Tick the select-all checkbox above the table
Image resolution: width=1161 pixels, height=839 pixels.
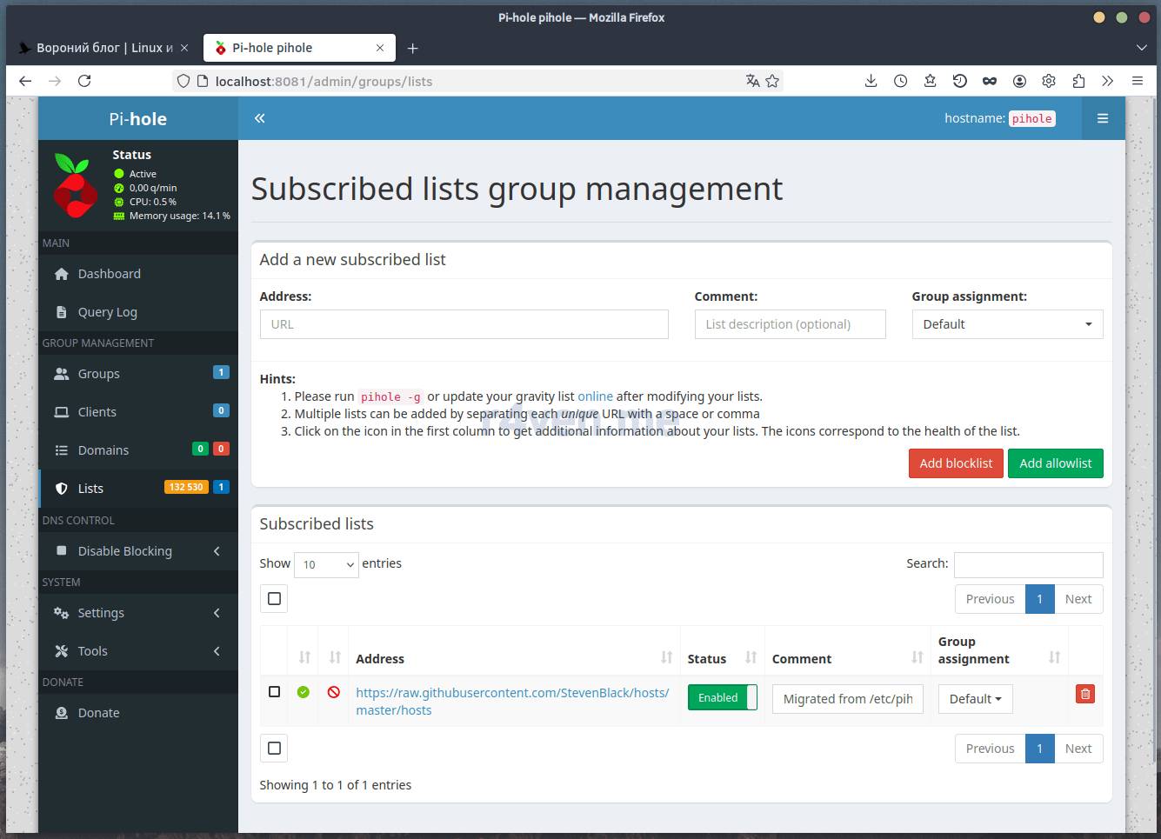tap(274, 598)
